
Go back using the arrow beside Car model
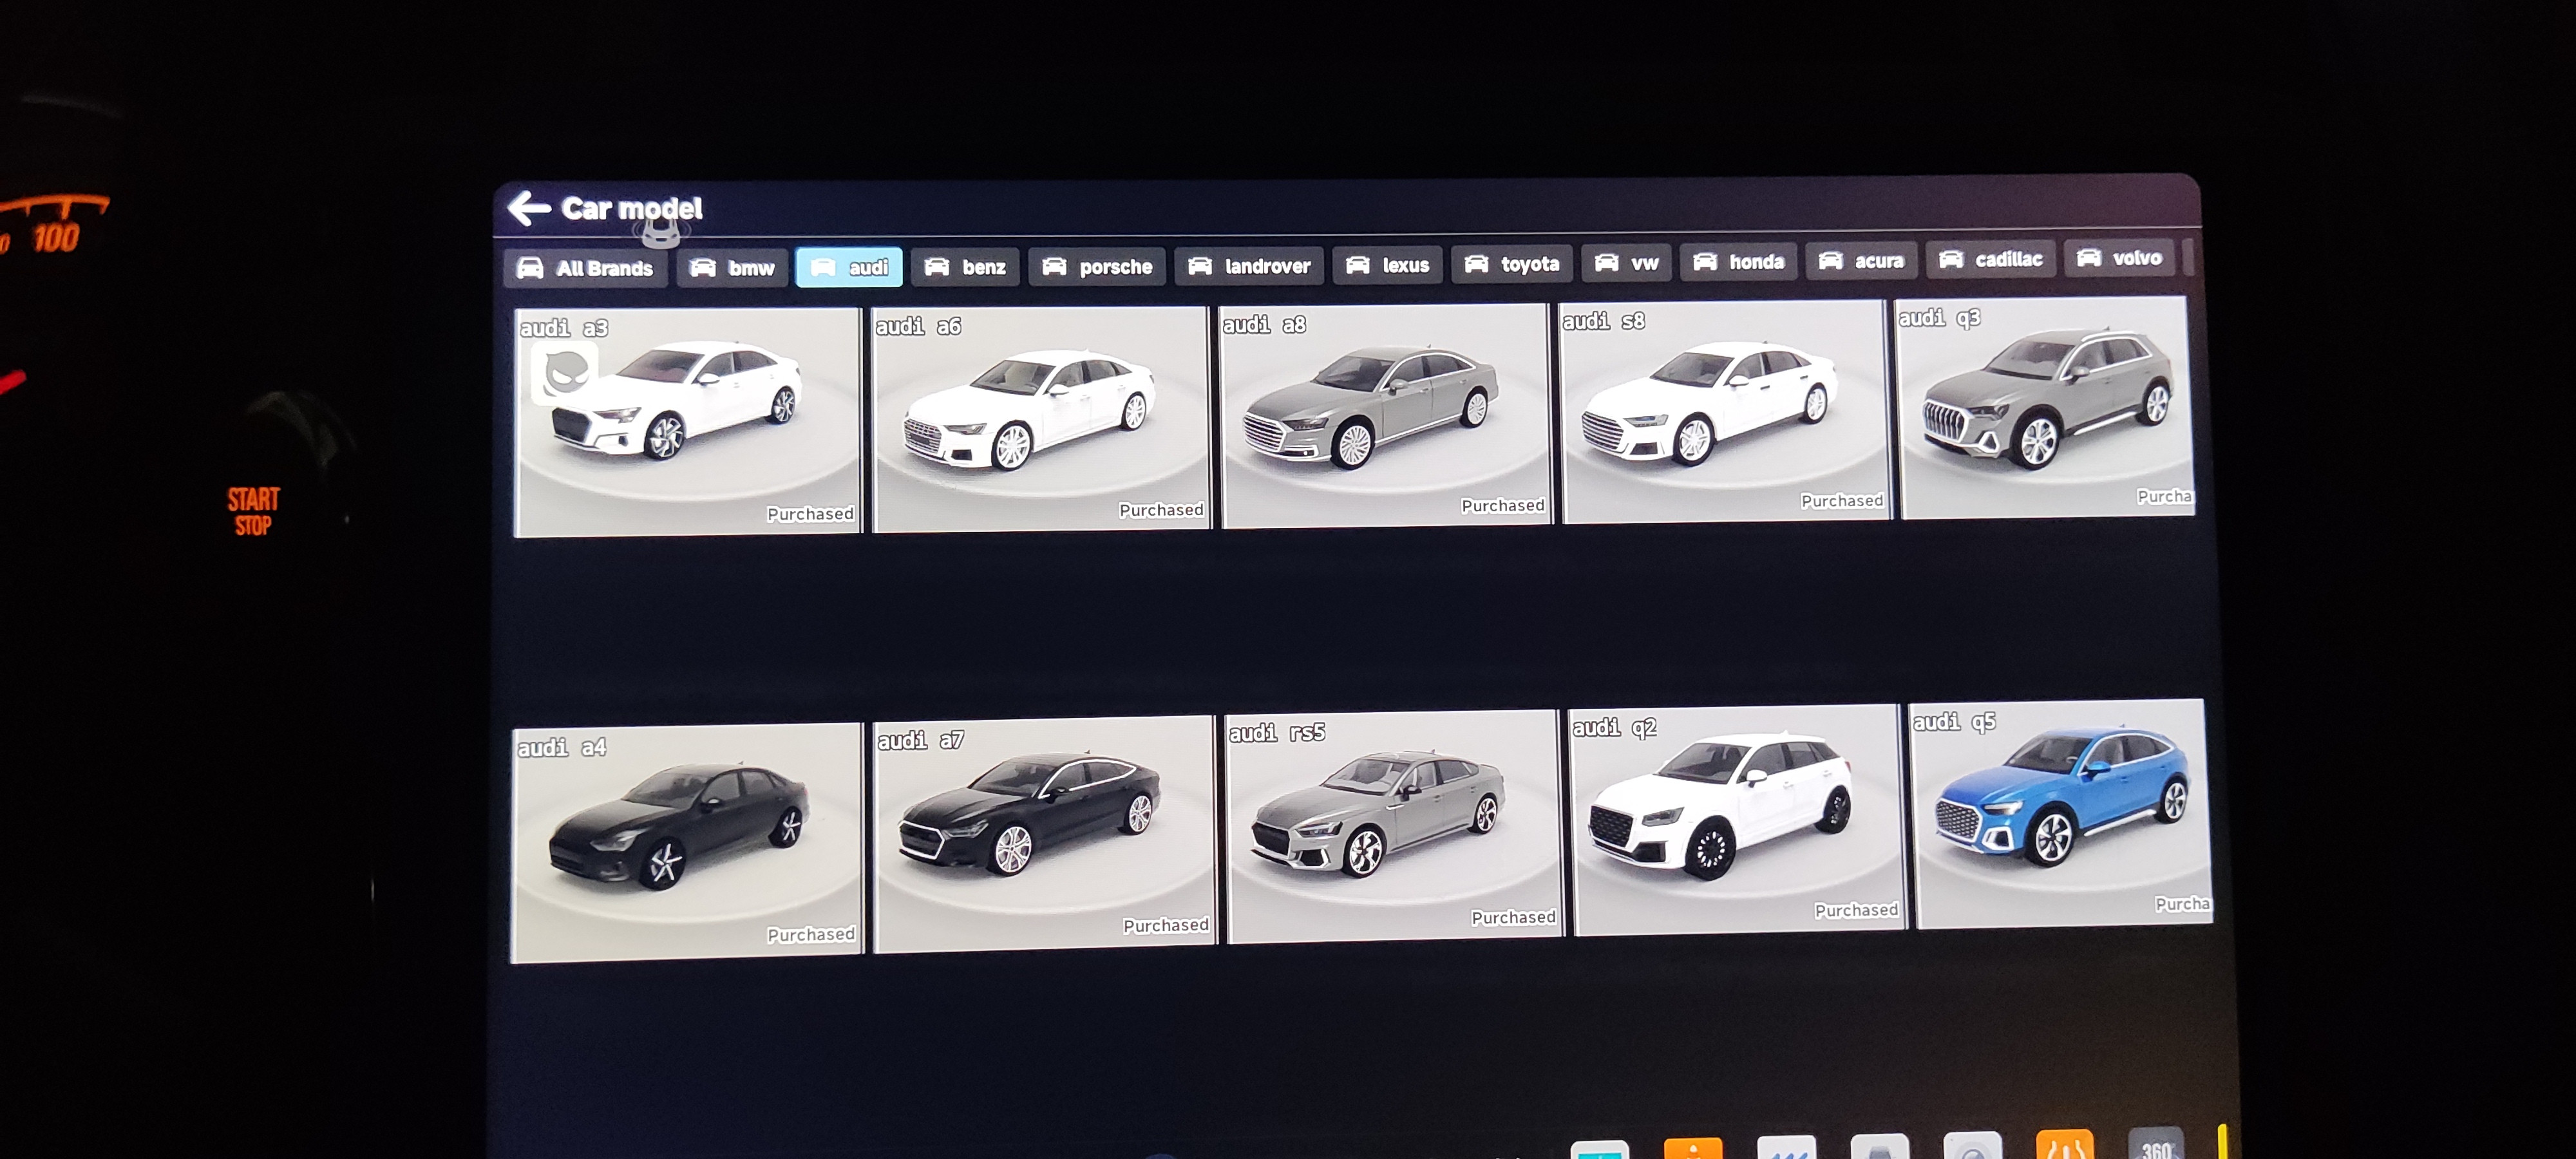(529, 208)
